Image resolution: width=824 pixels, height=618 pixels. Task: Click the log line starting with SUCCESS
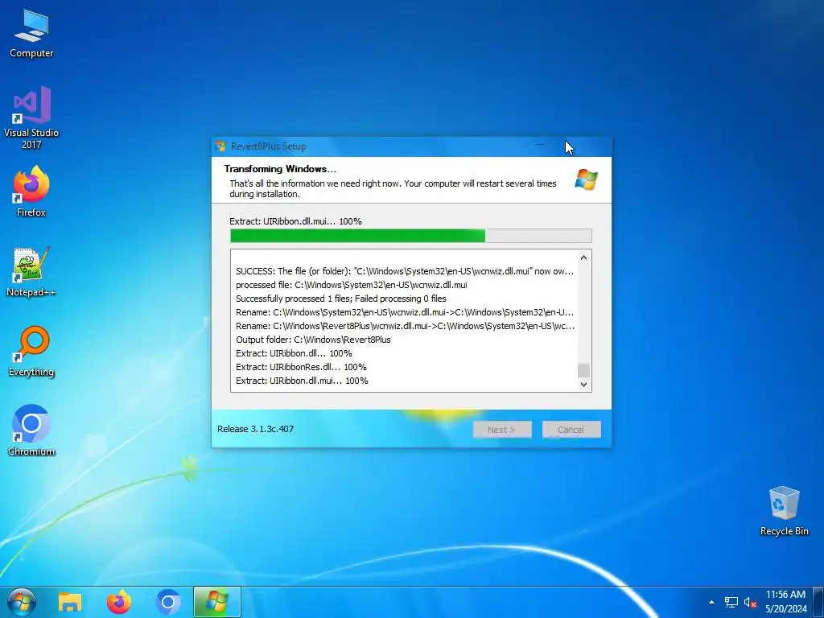(x=405, y=271)
